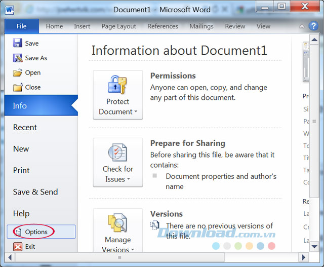This screenshot has height=267, width=324.
Task: Select Recent in the backstage menu
Action: point(25,128)
